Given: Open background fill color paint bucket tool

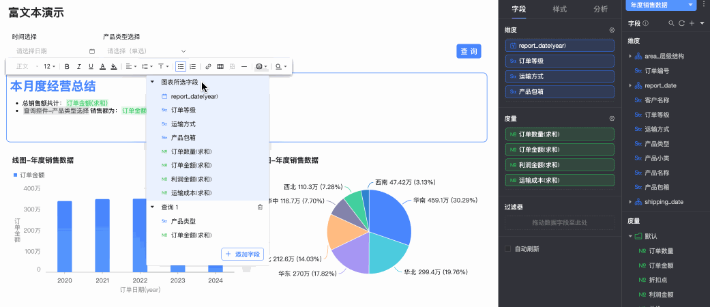Looking at the screenshot, I should pos(114,67).
